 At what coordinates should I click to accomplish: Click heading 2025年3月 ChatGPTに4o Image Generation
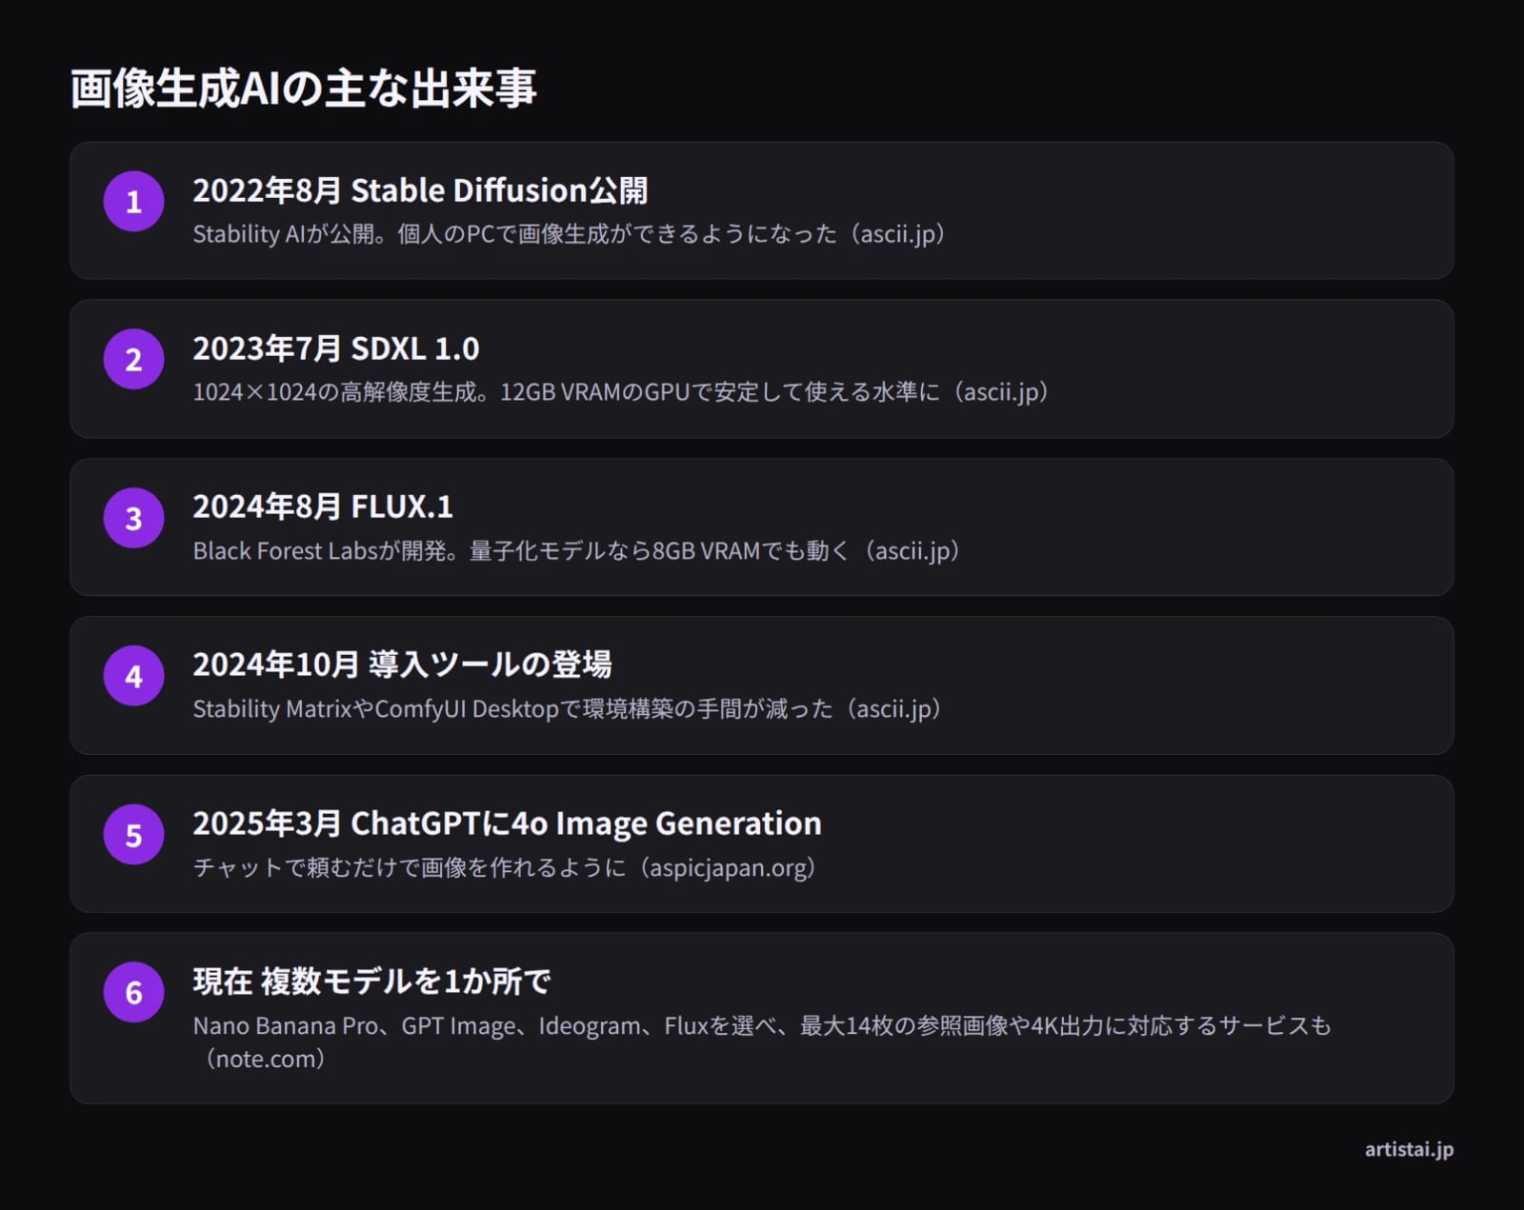pos(507,823)
